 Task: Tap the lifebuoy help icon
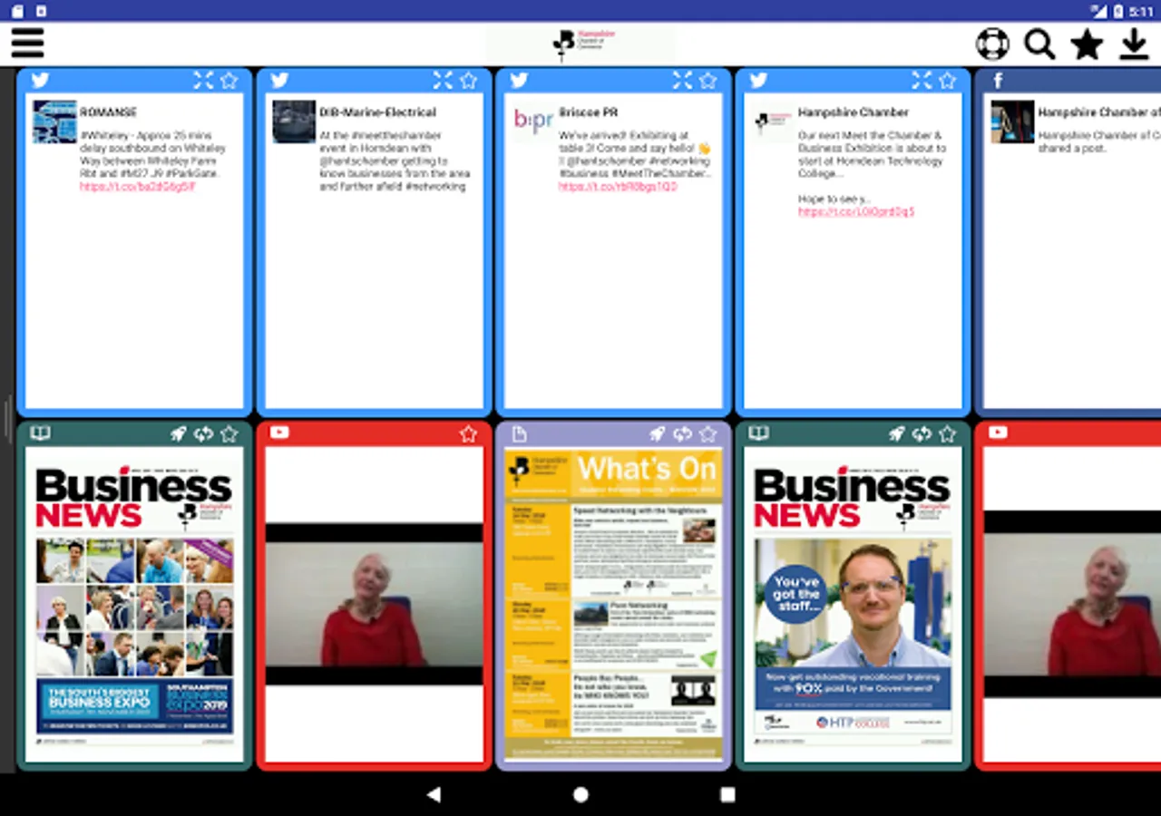point(992,44)
